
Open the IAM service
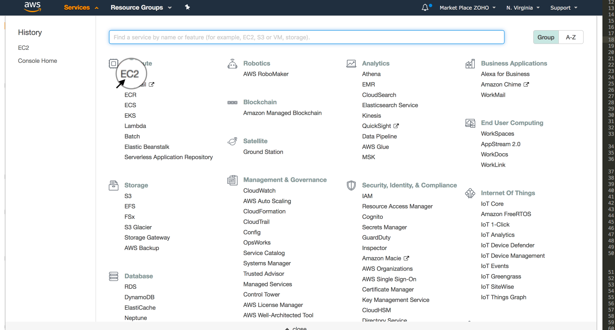tap(367, 196)
